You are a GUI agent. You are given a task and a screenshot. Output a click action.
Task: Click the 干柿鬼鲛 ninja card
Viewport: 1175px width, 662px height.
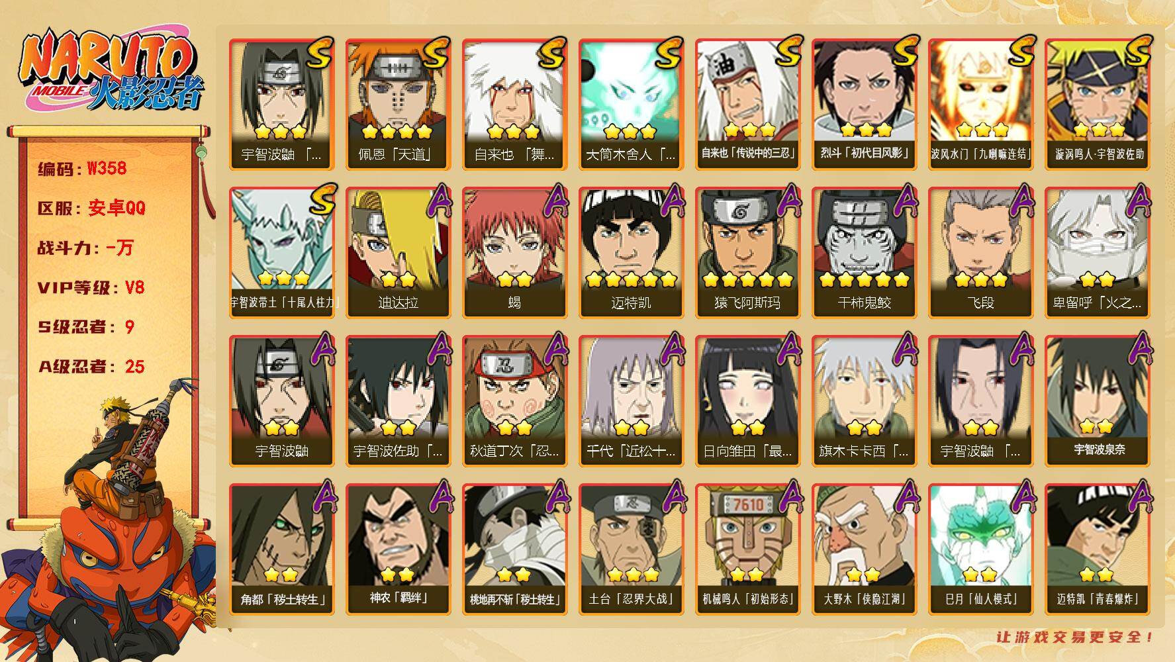(x=864, y=252)
